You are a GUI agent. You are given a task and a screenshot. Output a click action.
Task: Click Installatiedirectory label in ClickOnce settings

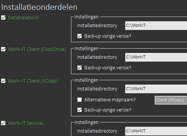click(x=97, y=57)
